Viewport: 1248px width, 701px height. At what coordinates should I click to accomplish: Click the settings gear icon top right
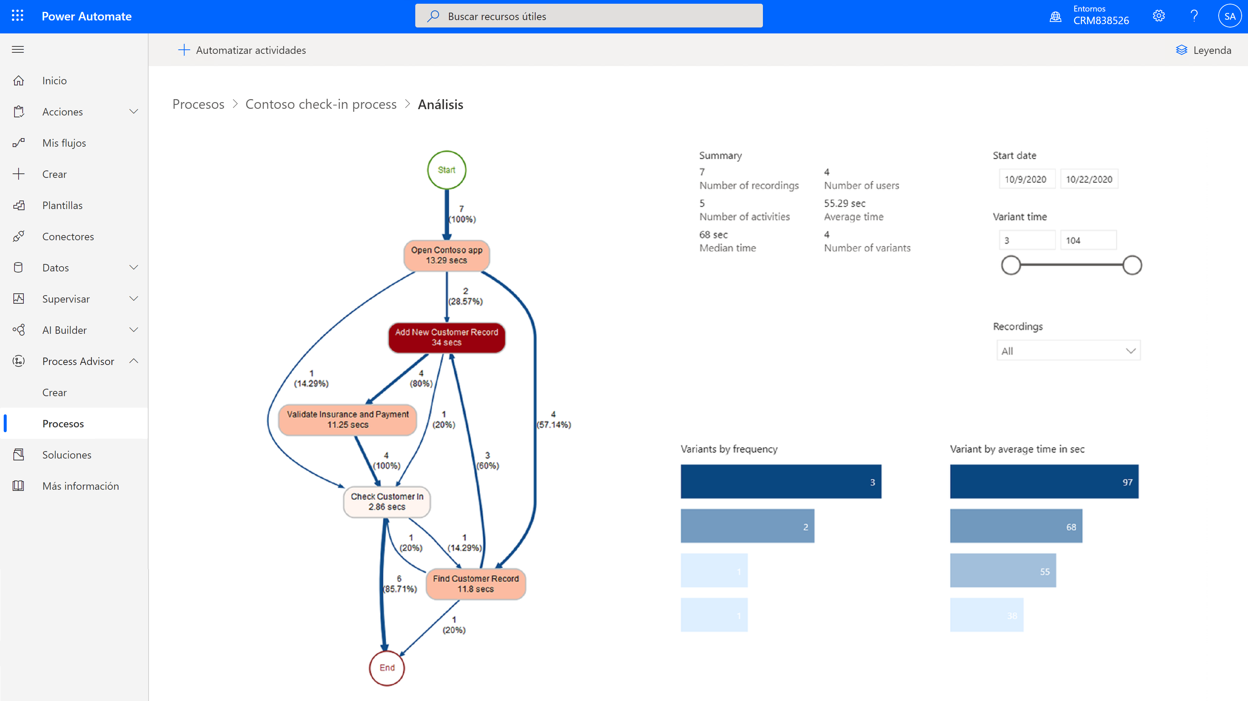pos(1159,16)
